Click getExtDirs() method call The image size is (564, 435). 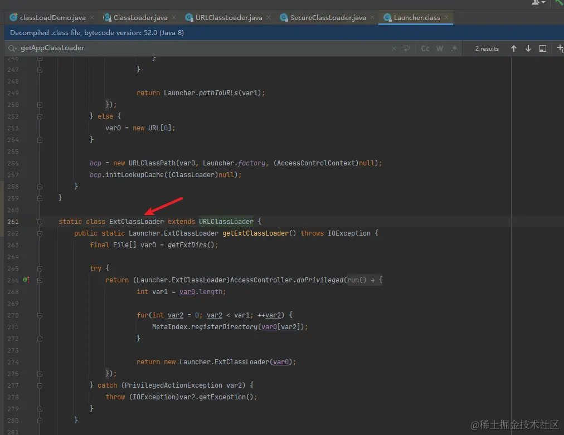point(191,245)
